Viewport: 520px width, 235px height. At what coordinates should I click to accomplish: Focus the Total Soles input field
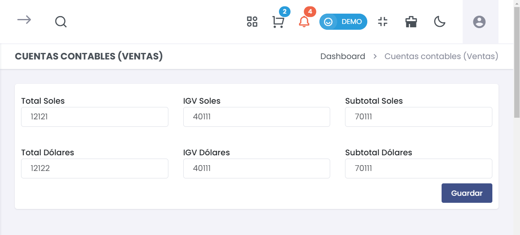click(x=95, y=117)
